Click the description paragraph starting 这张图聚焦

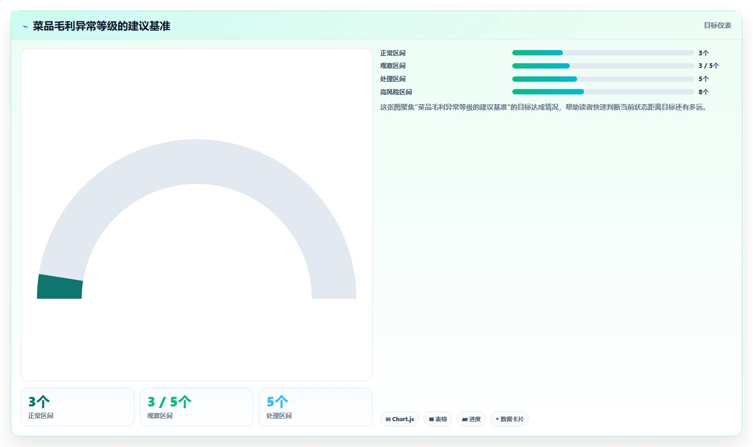(x=543, y=107)
